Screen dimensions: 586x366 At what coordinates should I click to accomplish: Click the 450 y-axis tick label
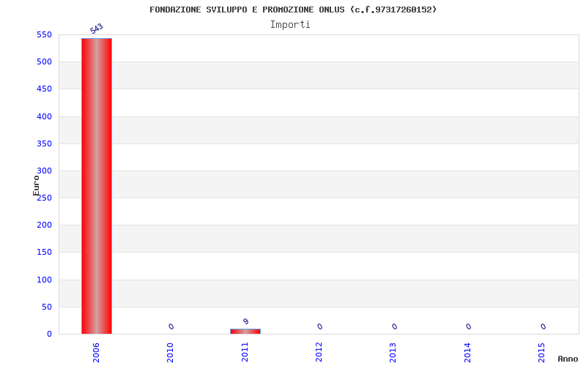[x=44, y=89]
